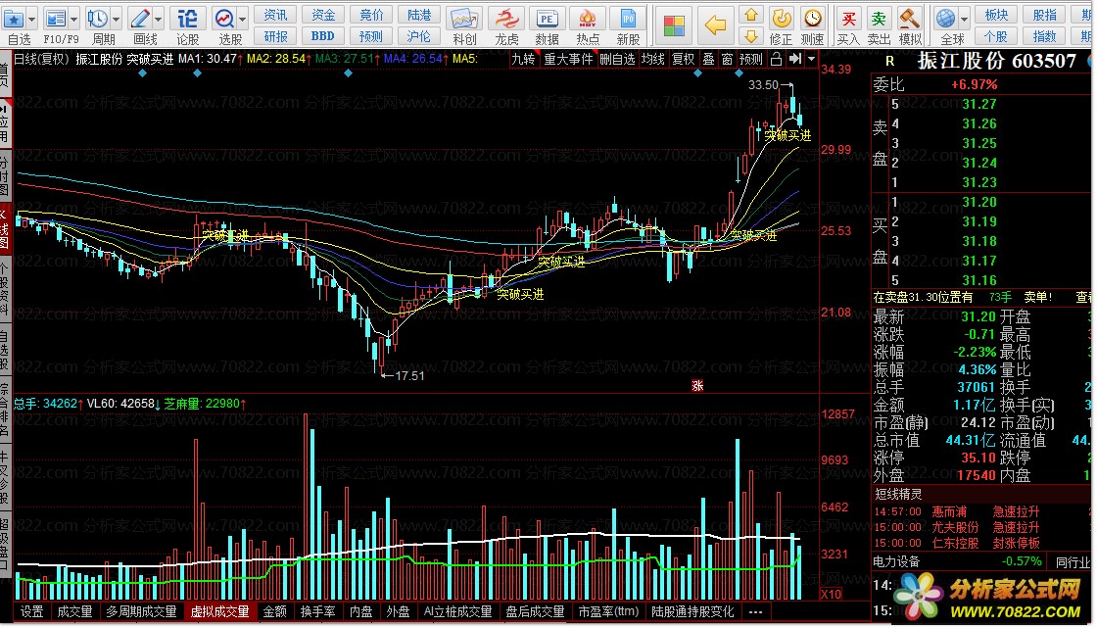Expand the 自选 dropdown arrow
This screenshot has height=628, width=1097.
pyautogui.click(x=30, y=19)
